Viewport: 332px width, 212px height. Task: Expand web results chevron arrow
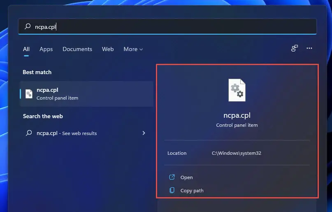[x=144, y=133]
